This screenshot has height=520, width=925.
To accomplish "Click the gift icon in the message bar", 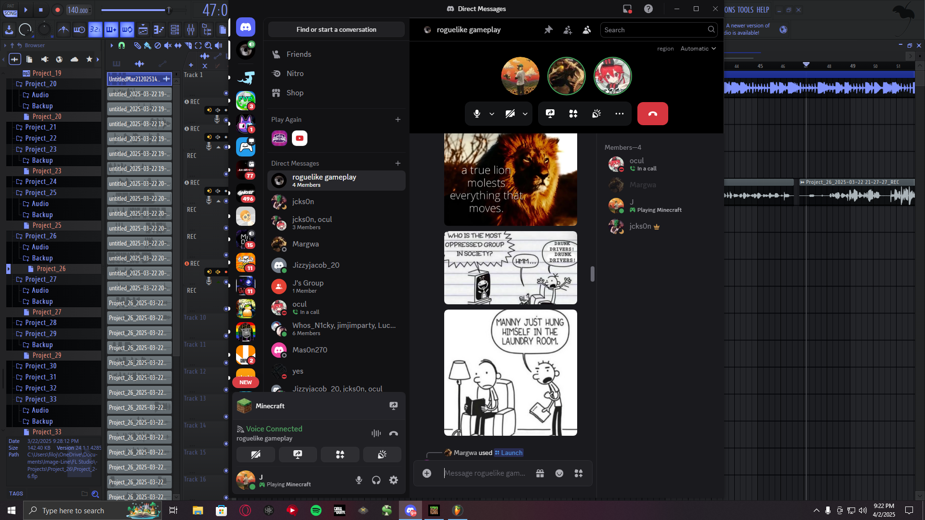I will click(540, 473).
